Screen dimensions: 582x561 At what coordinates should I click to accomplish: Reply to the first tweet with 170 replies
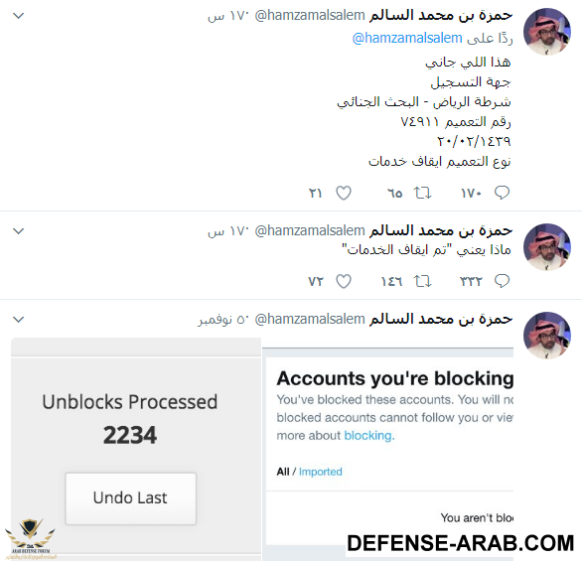tap(502, 193)
